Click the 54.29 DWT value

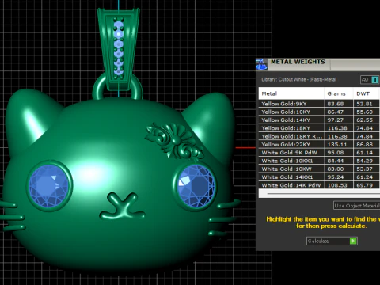364,161
